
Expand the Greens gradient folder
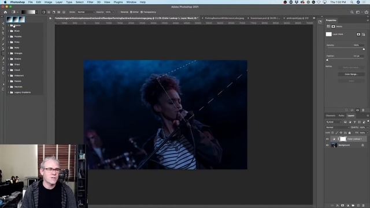coord(9,59)
